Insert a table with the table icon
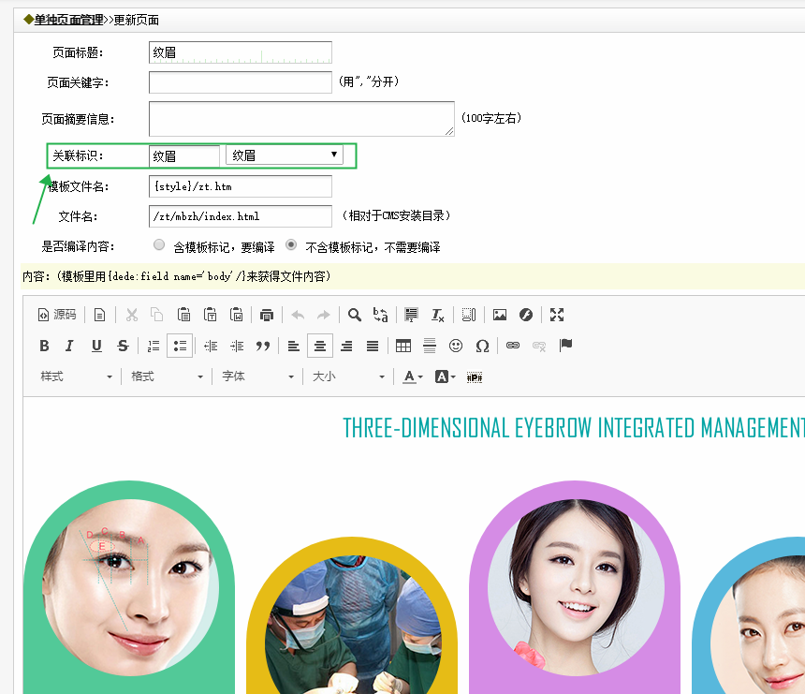 pyautogui.click(x=403, y=346)
